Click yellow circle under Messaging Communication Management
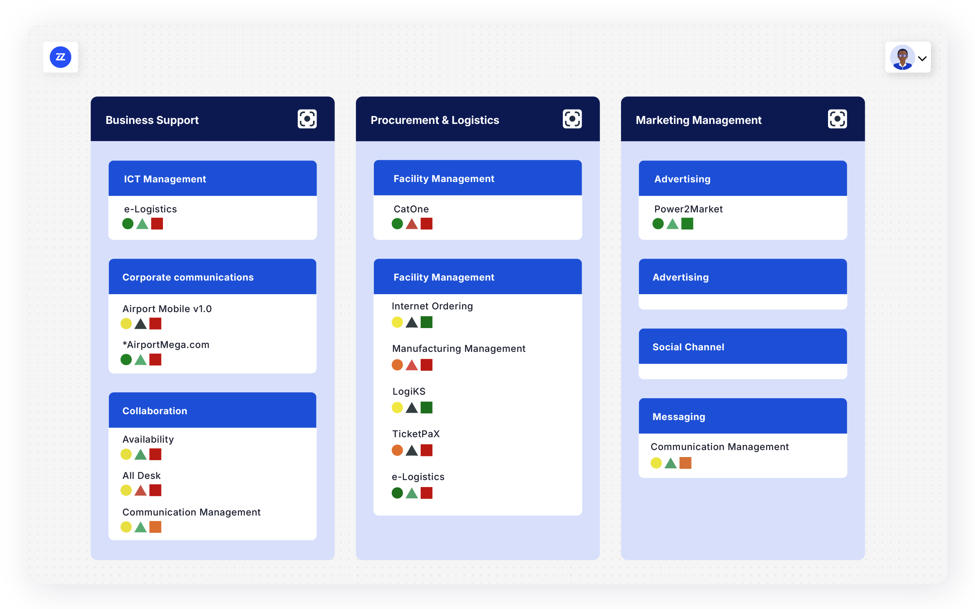975x609 pixels. click(x=656, y=463)
